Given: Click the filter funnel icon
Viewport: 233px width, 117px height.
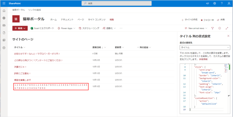Looking at the screenshot, I should [x=212, y=28].
